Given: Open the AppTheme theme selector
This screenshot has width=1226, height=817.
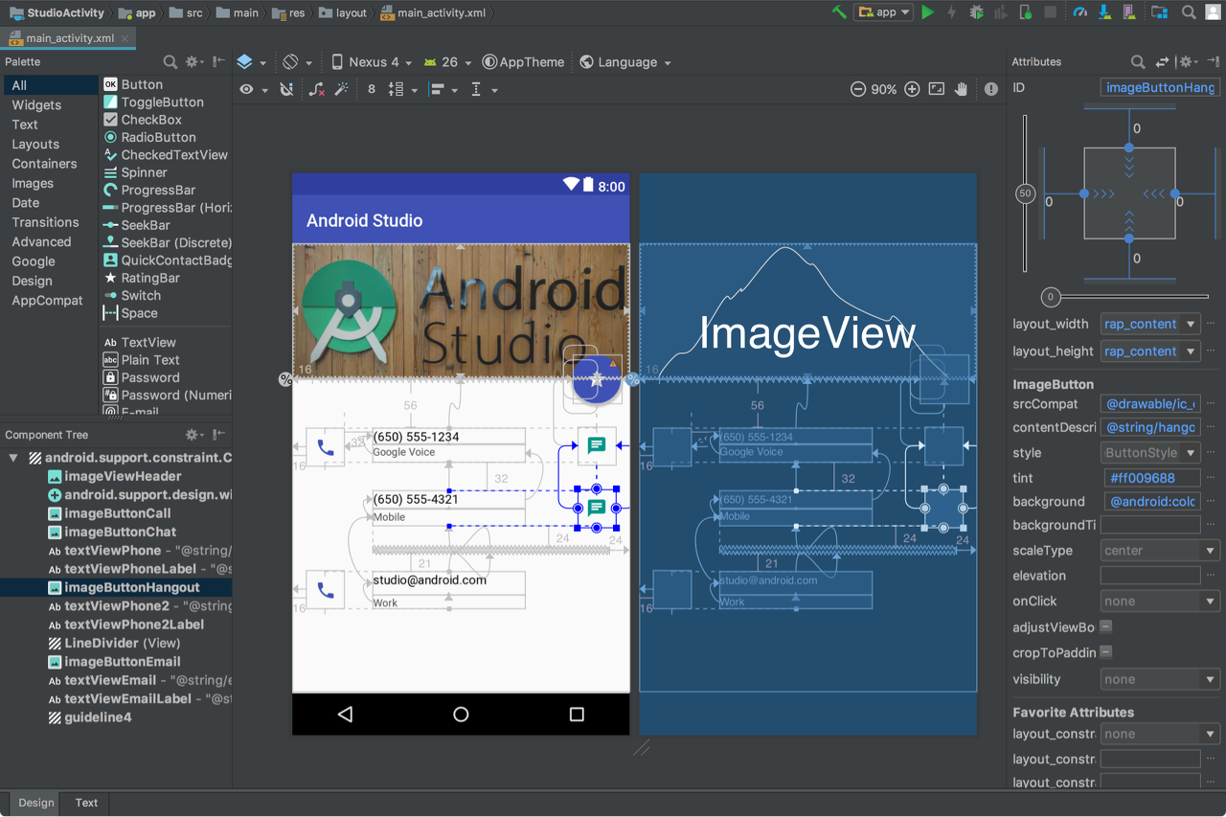Looking at the screenshot, I should [523, 61].
